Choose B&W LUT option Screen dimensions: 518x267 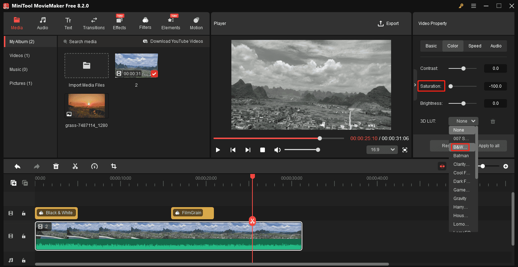coord(462,147)
